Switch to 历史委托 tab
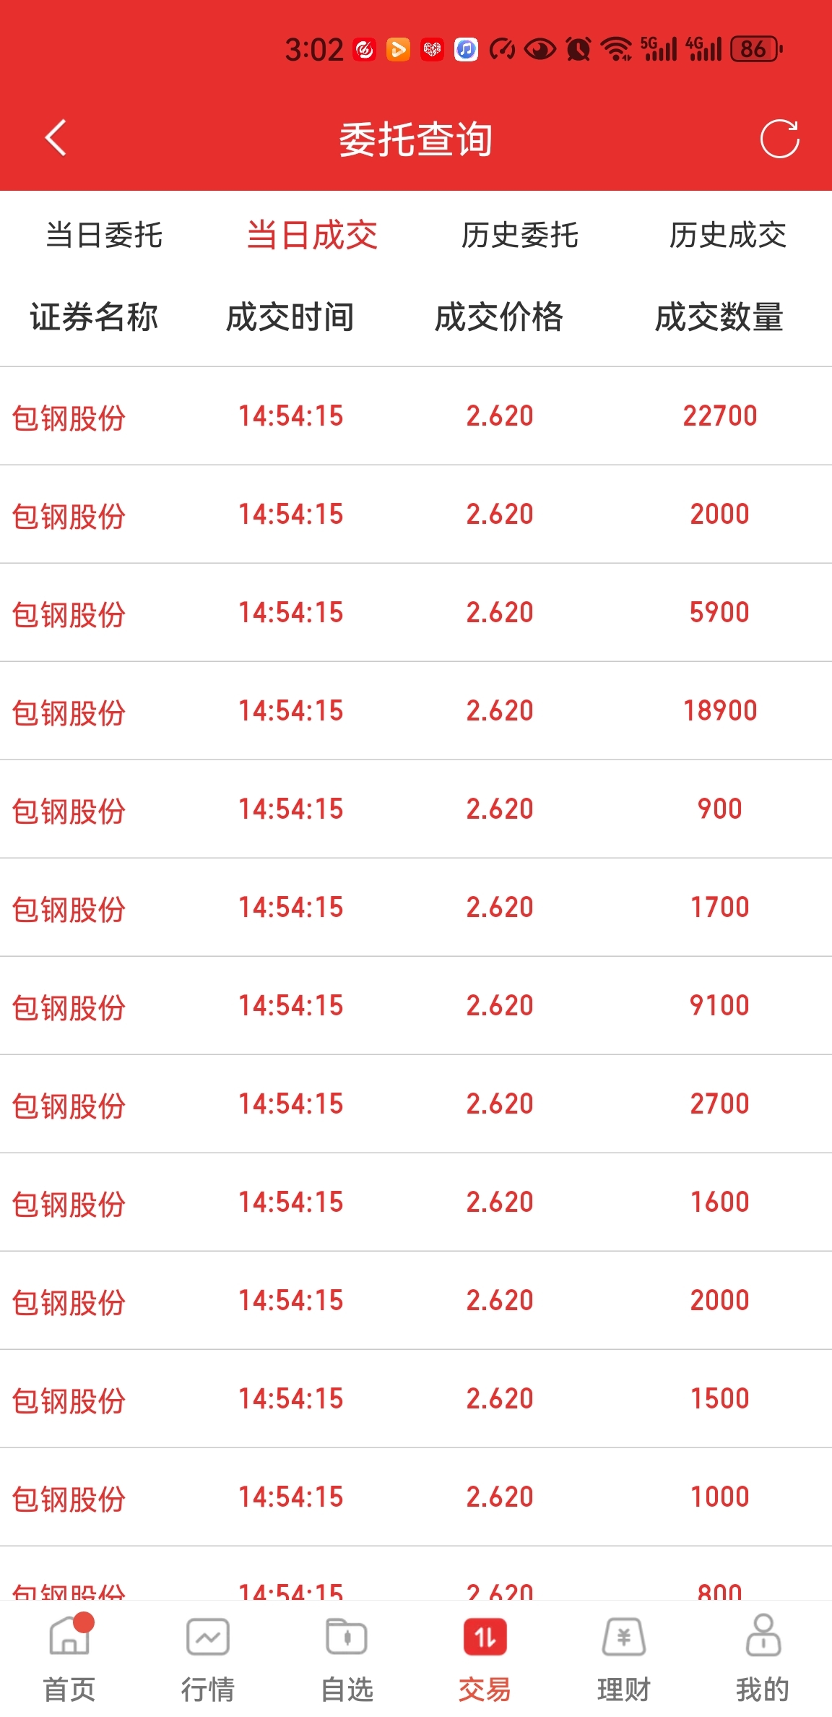Image resolution: width=832 pixels, height=1717 pixels. 520,235
